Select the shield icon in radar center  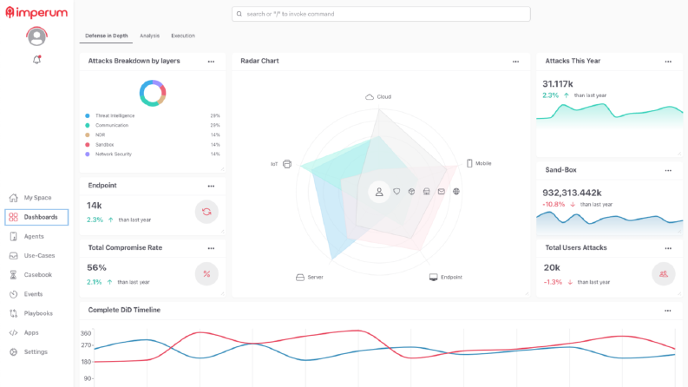[x=396, y=191]
